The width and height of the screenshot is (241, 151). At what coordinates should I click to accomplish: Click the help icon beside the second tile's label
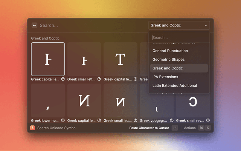tap(99, 79)
